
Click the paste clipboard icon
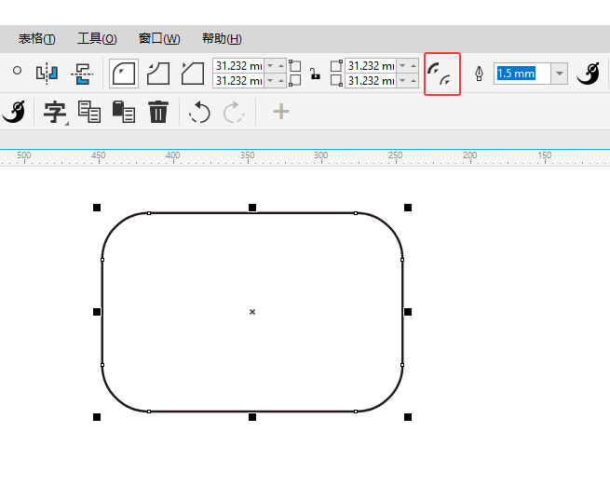coord(123,112)
